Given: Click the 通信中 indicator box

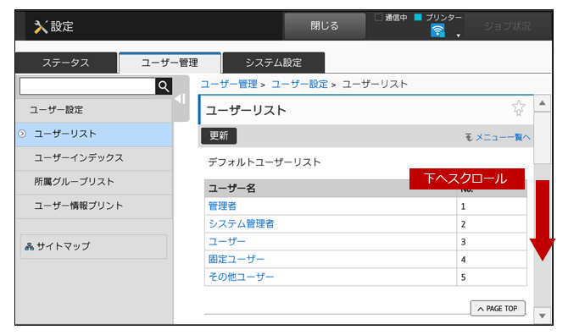Looking at the screenshot, I should 378,17.
